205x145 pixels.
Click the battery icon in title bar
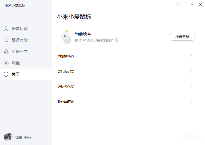179,5
